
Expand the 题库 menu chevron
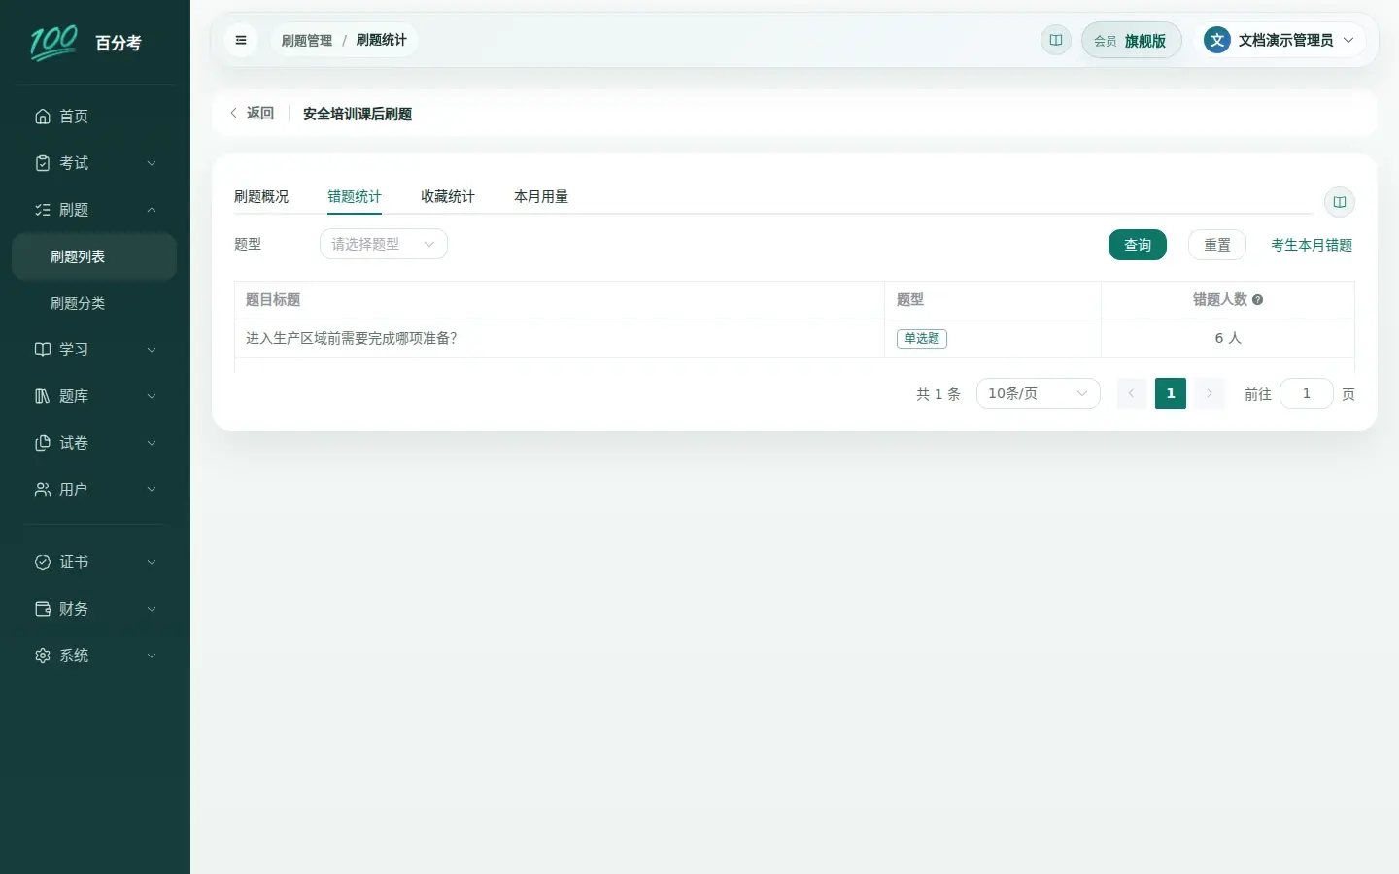[152, 396]
